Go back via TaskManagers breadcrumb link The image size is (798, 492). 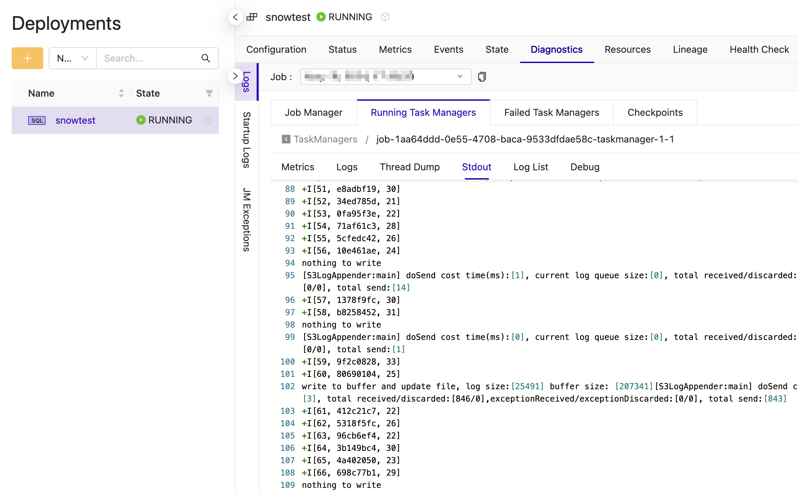coord(325,139)
